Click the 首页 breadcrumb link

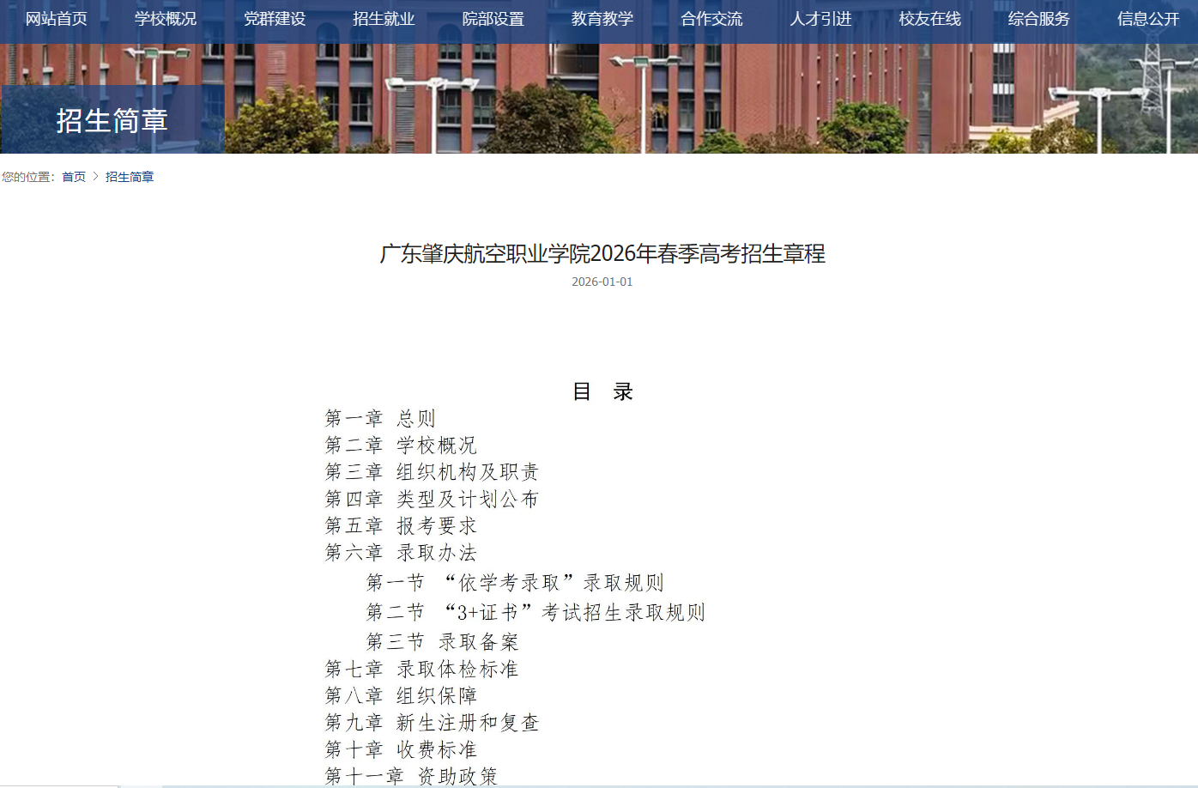point(73,177)
